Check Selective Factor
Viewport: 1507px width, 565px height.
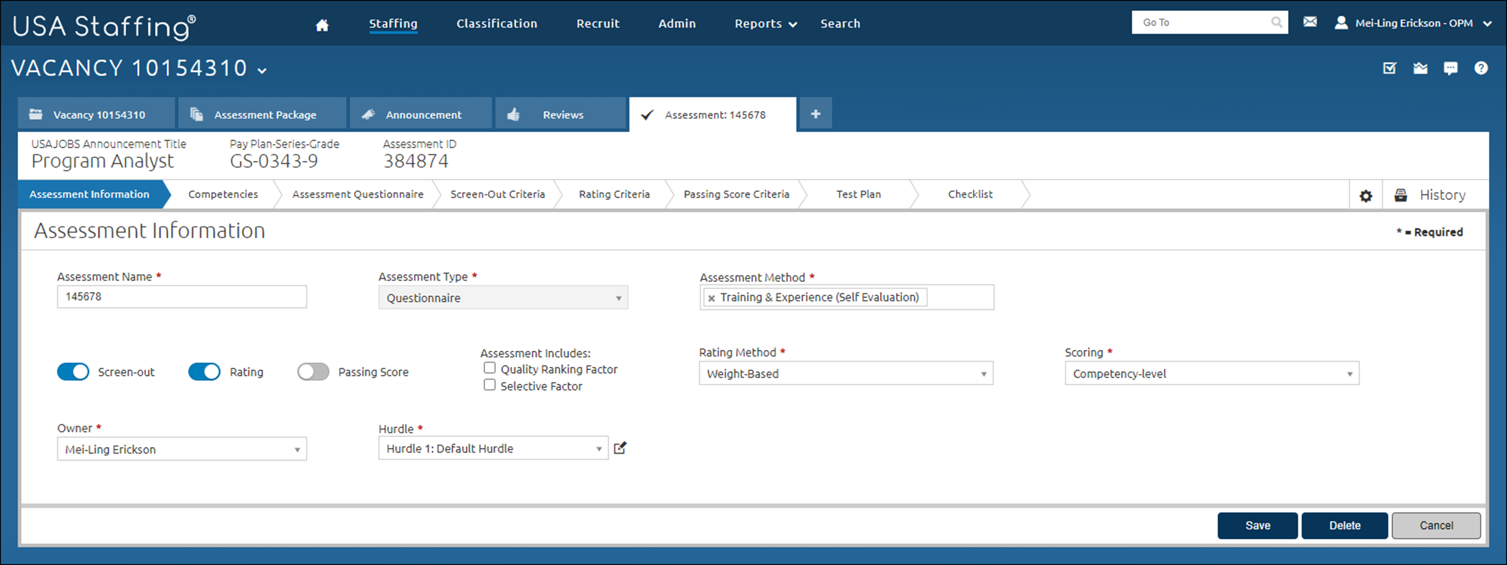[489, 385]
